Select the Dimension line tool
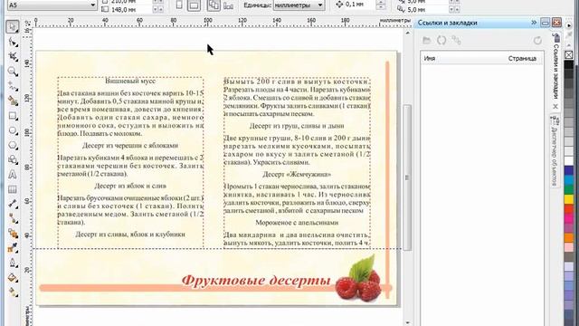 pyautogui.click(x=12, y=204)
